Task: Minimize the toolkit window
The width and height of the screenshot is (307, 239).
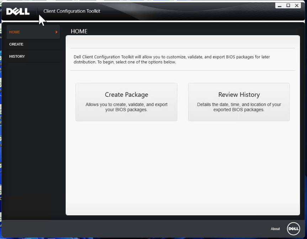Action: (280, 5)
